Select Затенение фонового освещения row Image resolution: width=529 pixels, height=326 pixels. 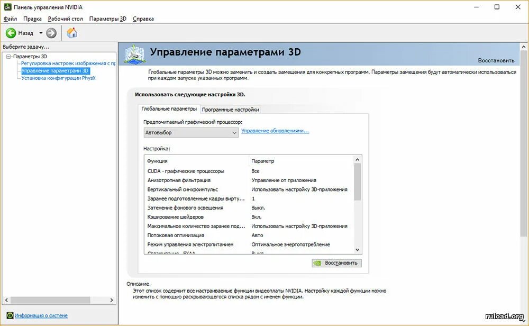249,207
